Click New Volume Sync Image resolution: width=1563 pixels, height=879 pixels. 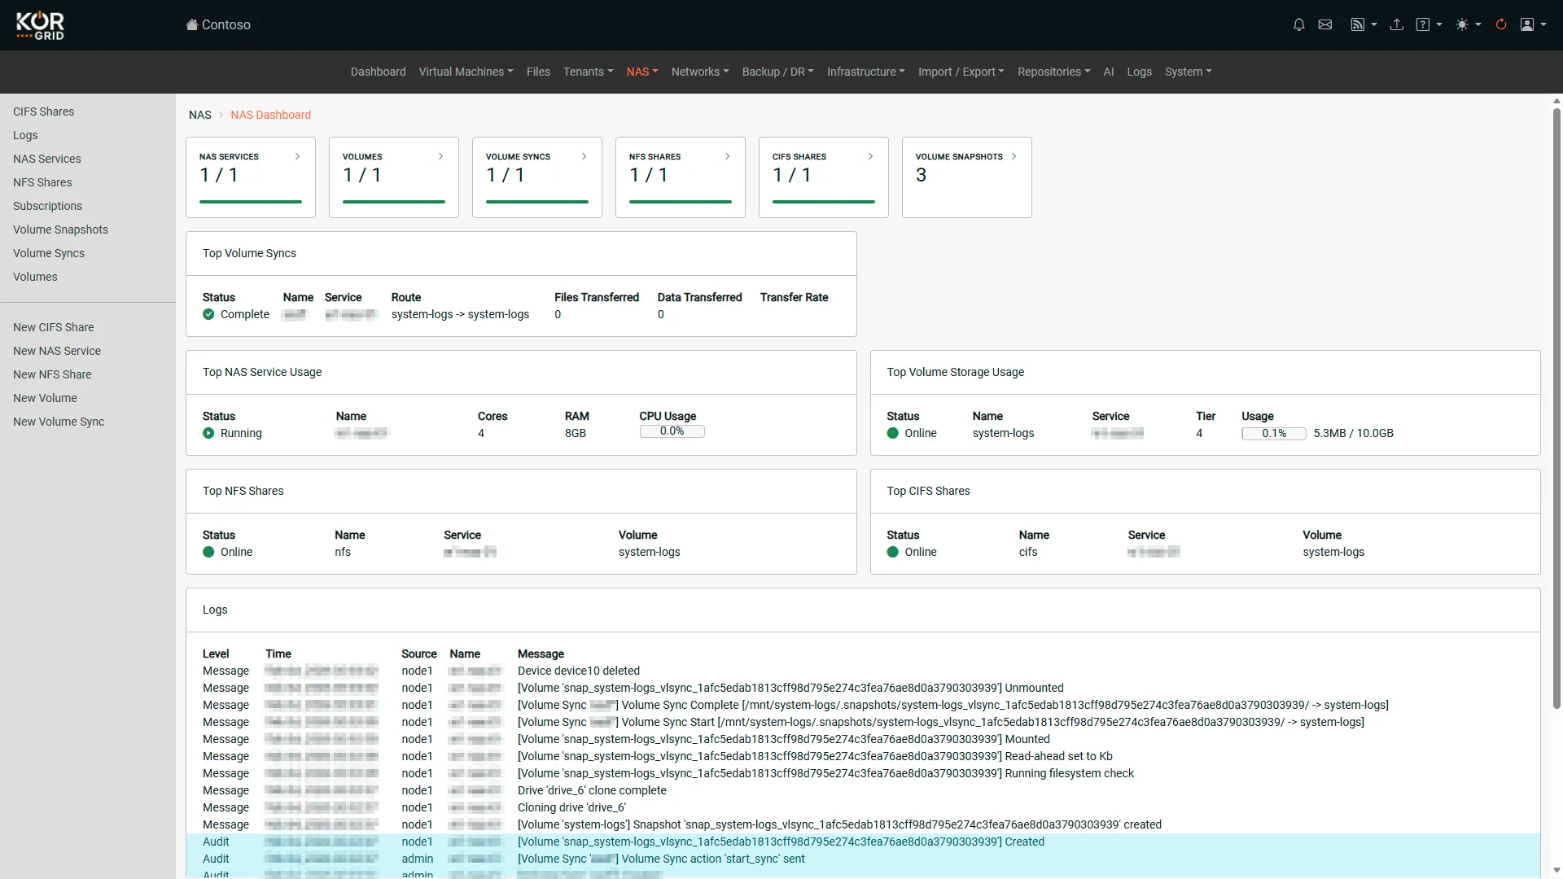point(59,422)
